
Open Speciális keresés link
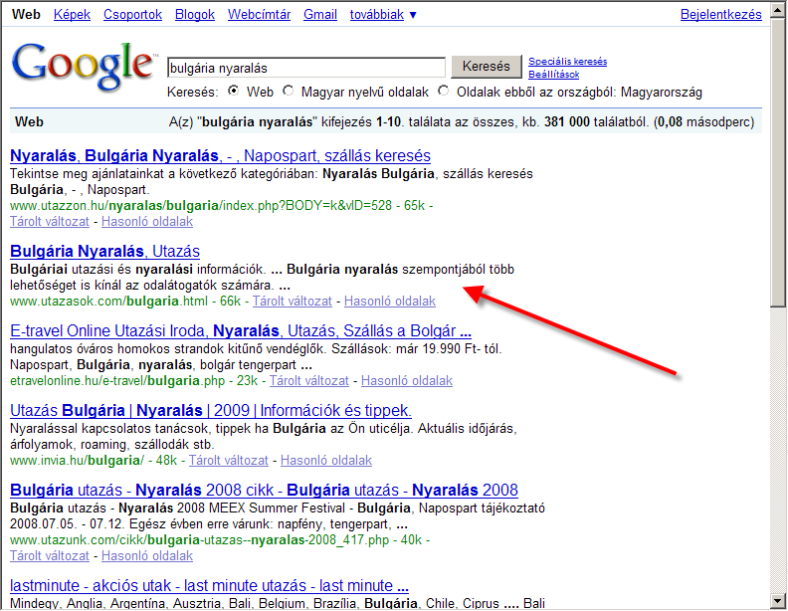tap(567, 62)
